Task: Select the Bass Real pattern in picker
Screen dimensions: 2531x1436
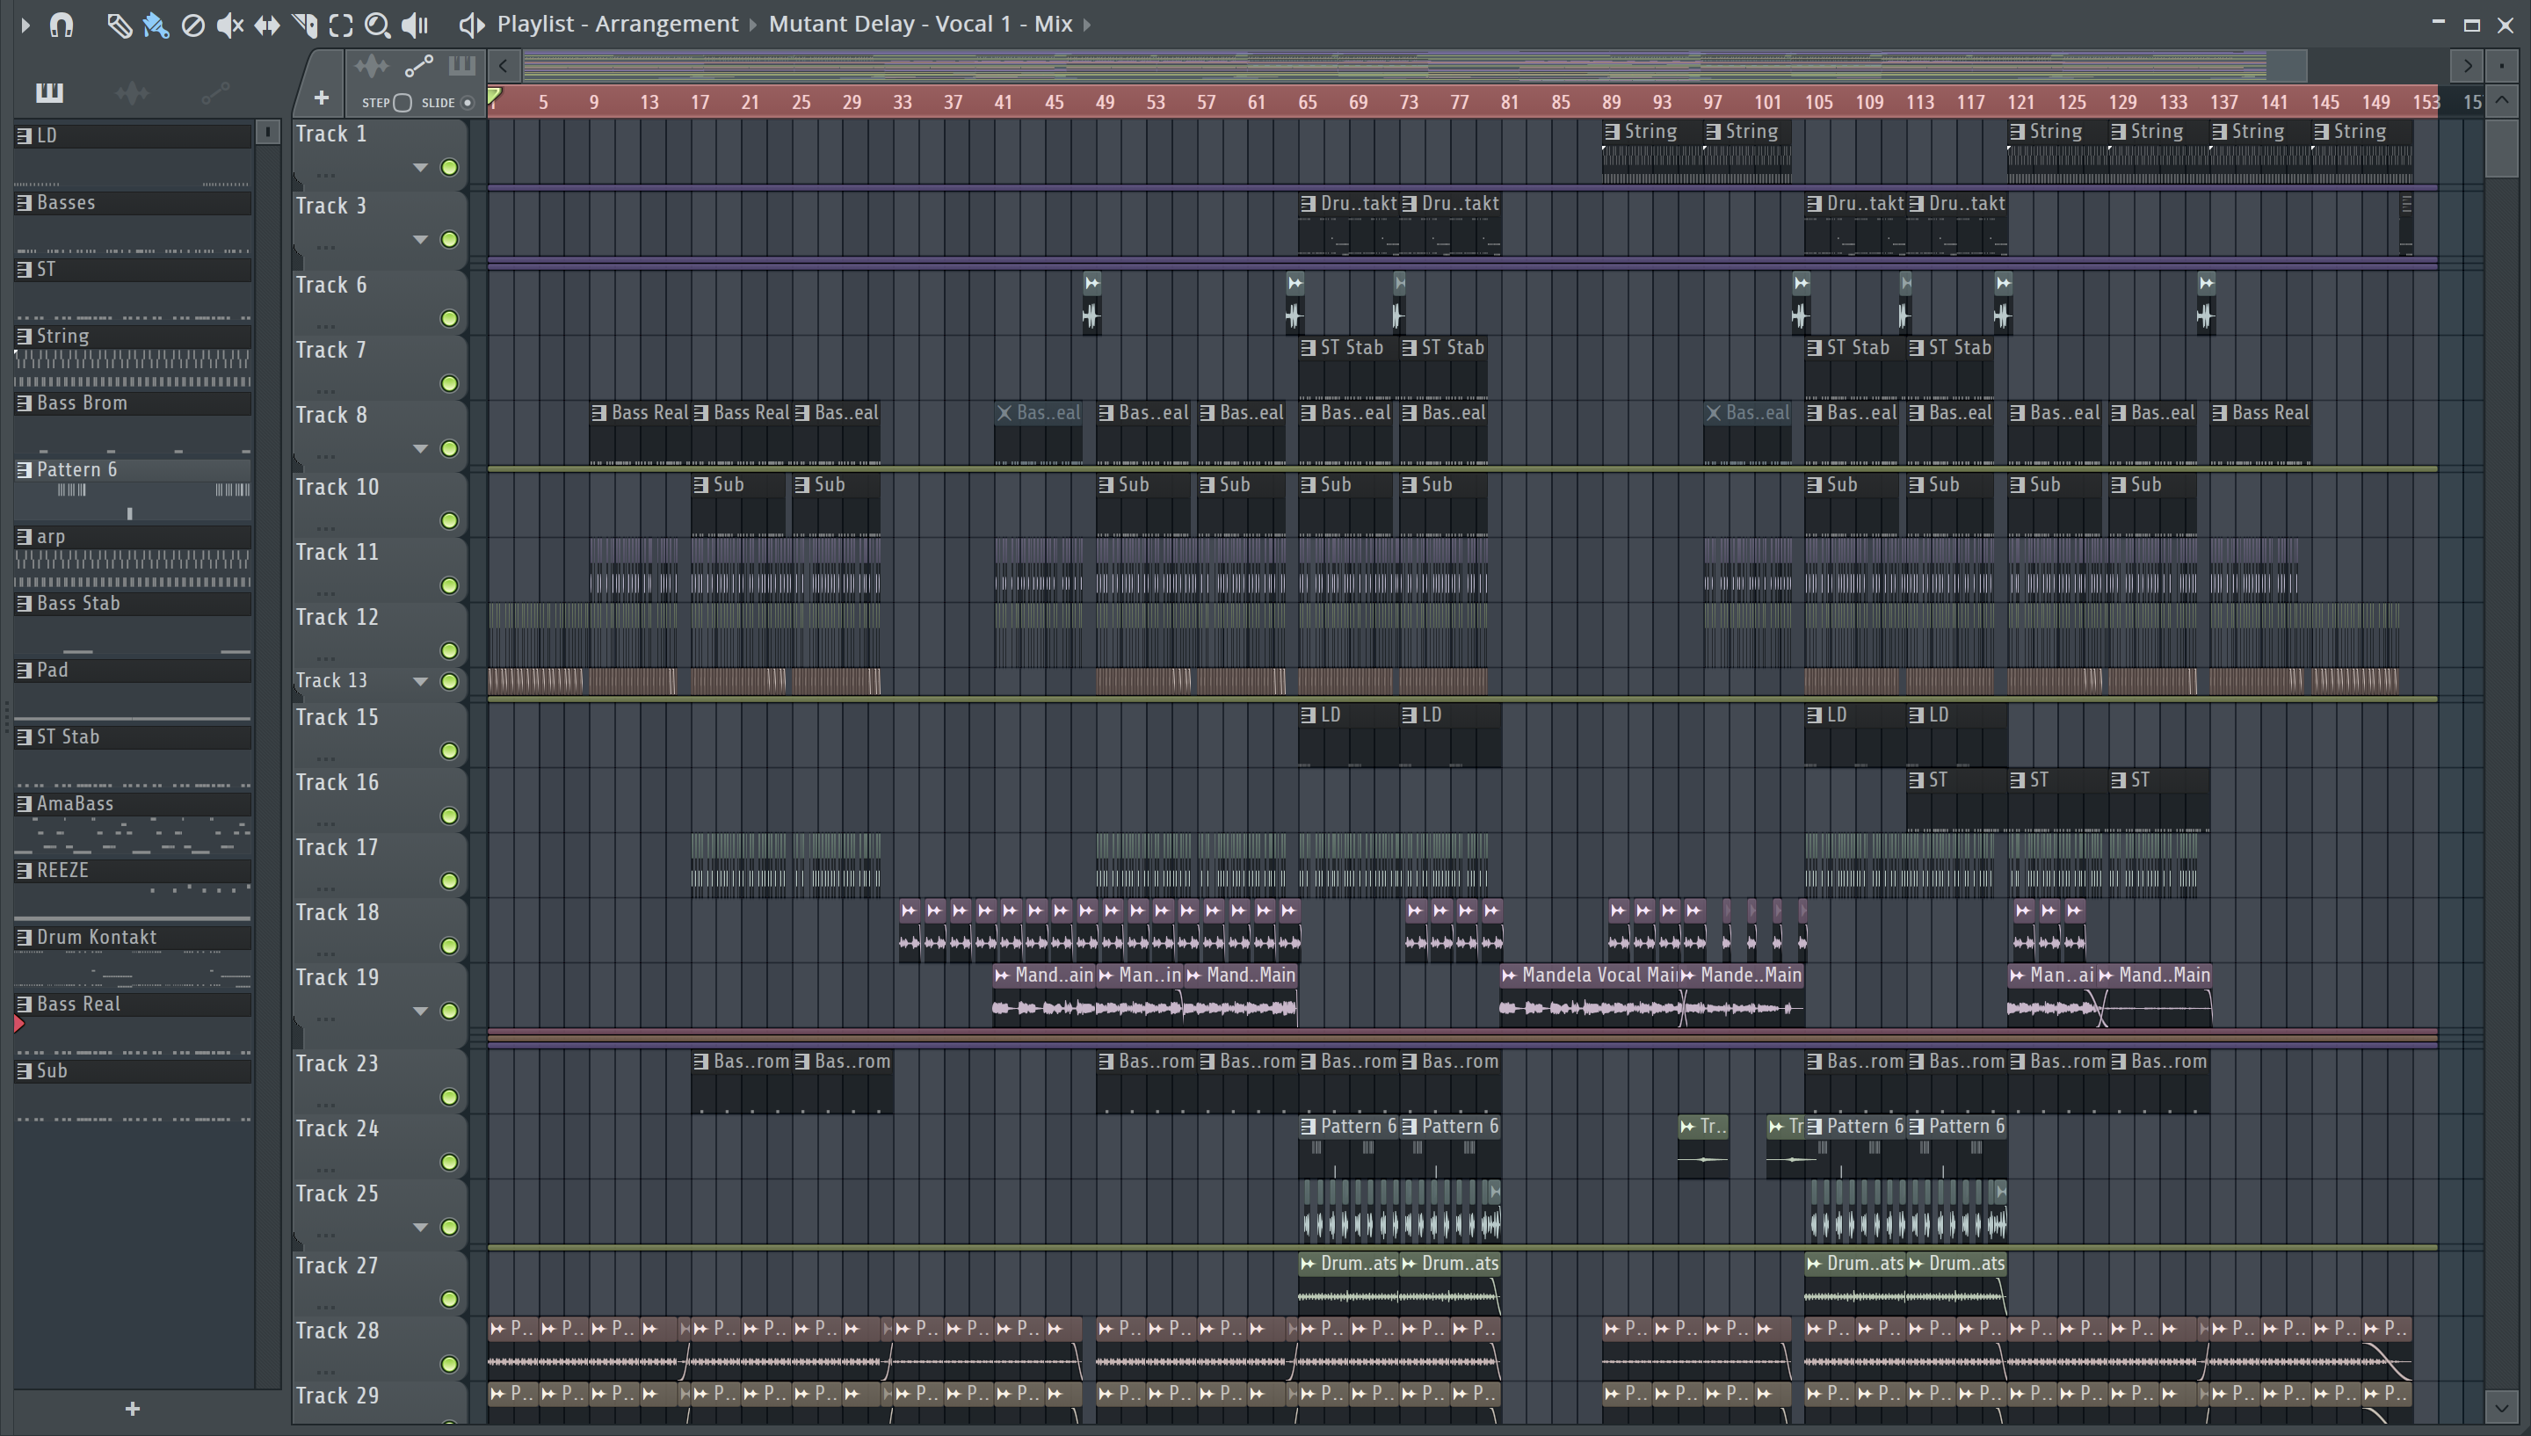Action: [x=133, y=1004]
